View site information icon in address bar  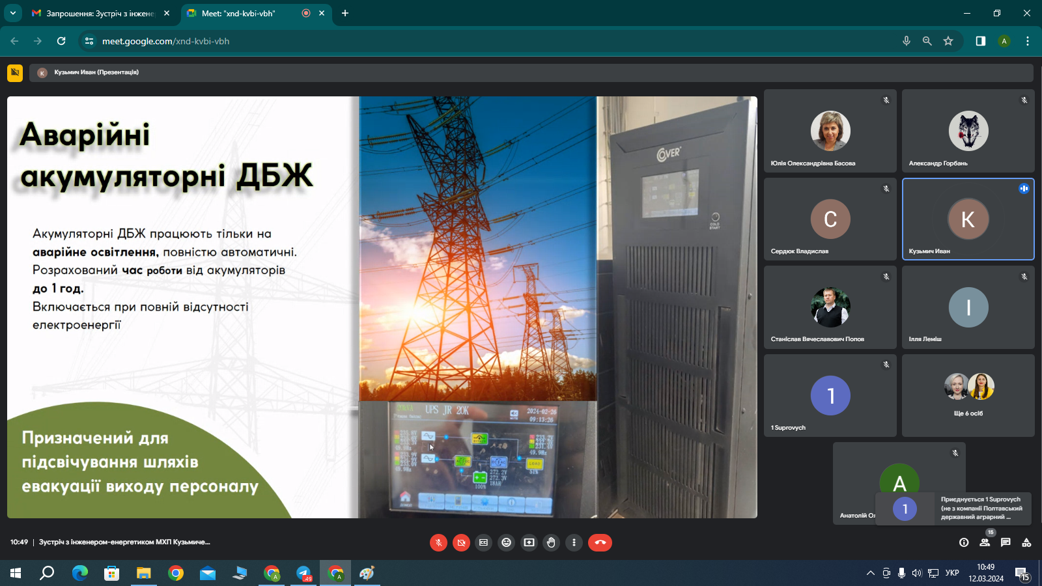[x=89, y=41]
